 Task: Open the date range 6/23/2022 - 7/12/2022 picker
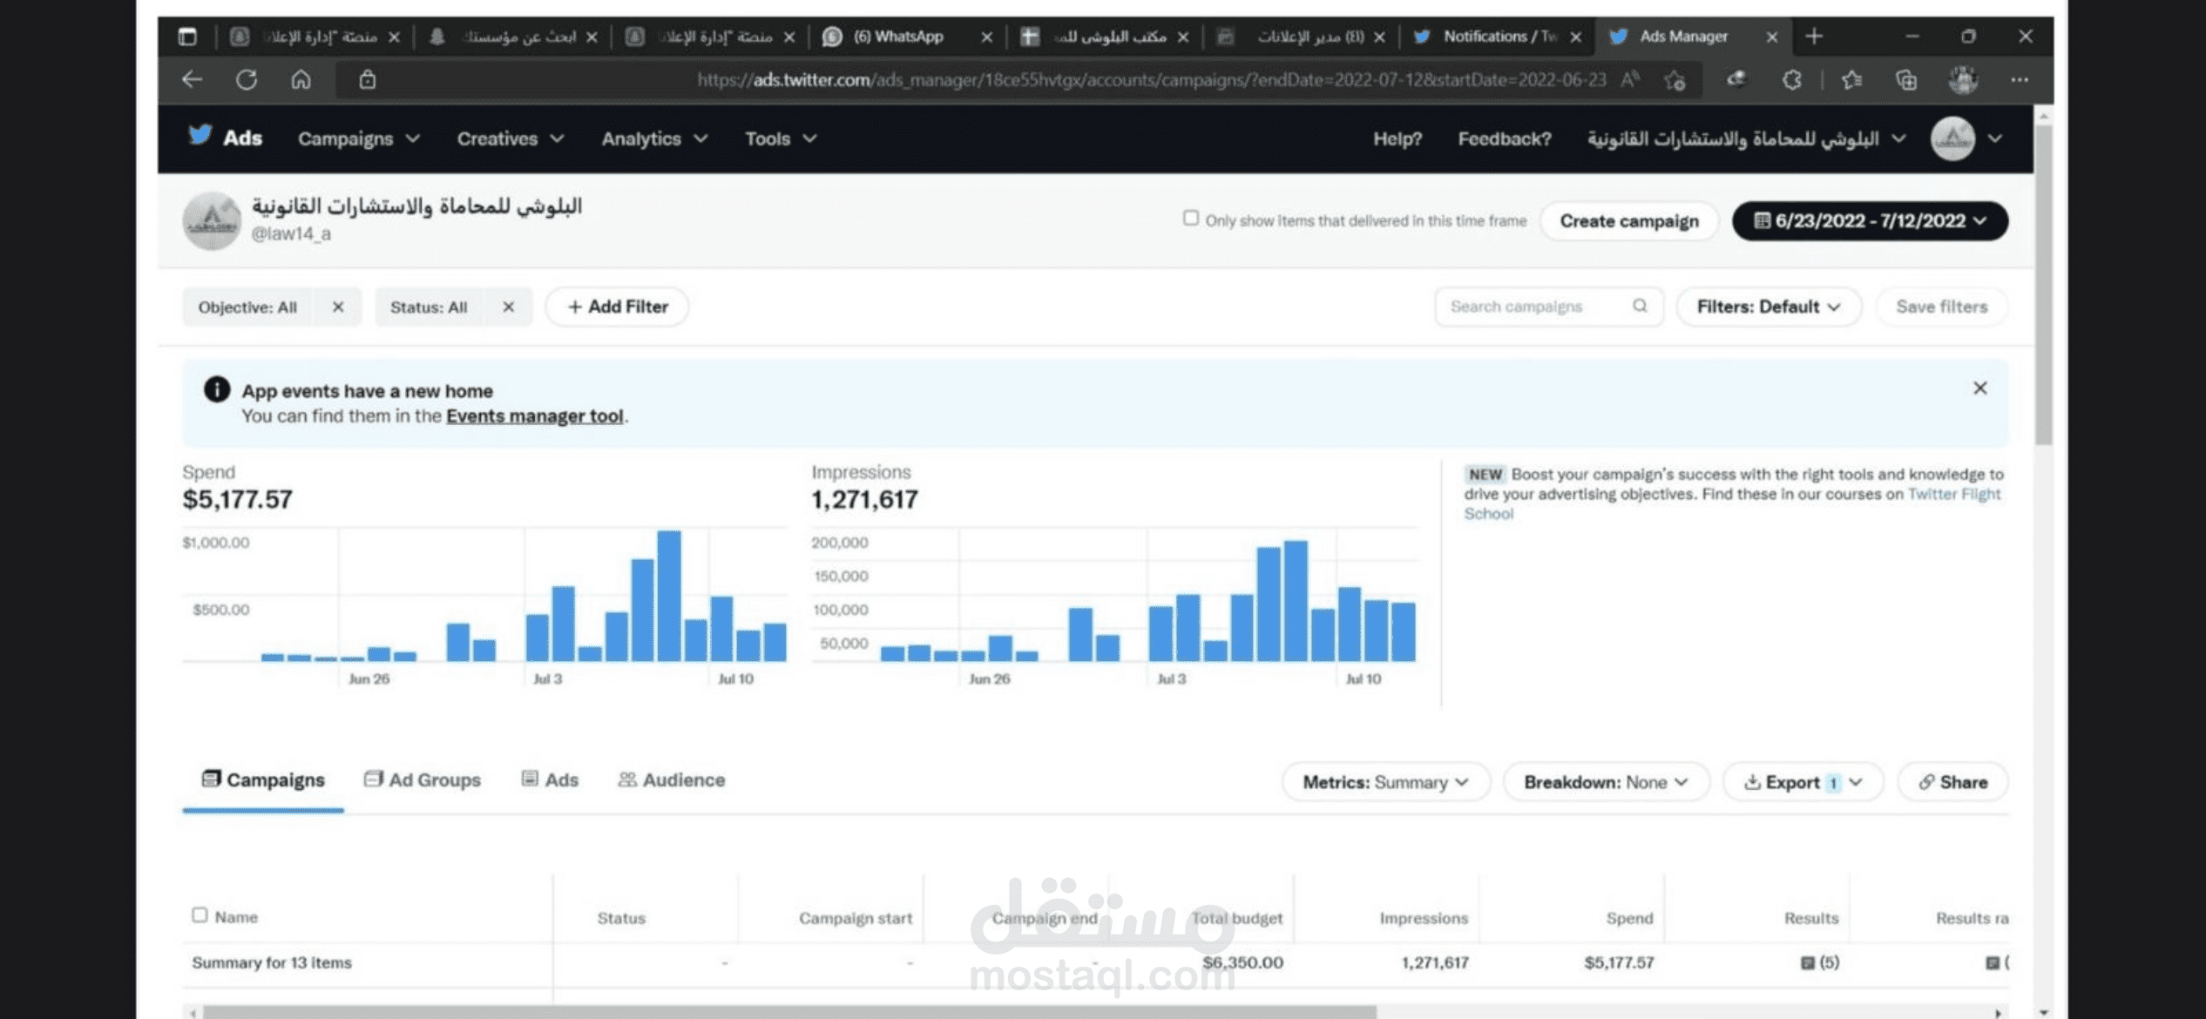click(x=1870, y=221)
